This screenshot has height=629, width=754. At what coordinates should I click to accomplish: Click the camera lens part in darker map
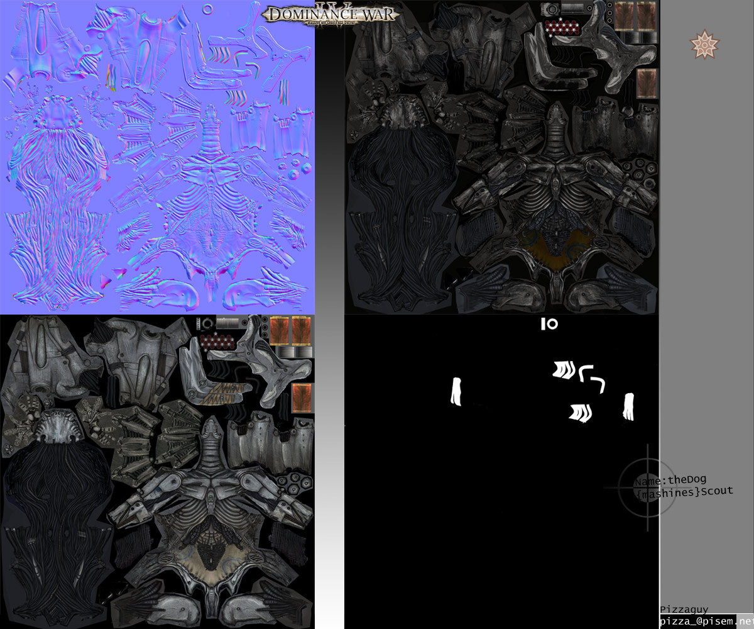coord(551,9)
